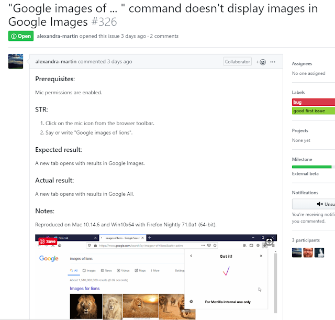The width and height of the screenshot is (335, 320).
Task: Open the External beta milestone link
Action: (305, 173)
